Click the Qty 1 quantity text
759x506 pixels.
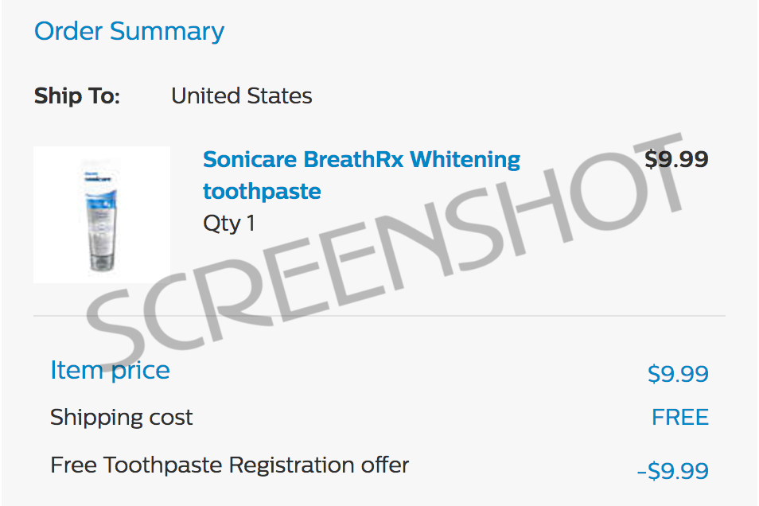click(228, 224)
